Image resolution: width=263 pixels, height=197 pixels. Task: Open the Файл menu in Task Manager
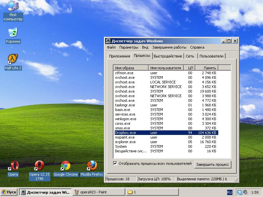pos(111,47)
